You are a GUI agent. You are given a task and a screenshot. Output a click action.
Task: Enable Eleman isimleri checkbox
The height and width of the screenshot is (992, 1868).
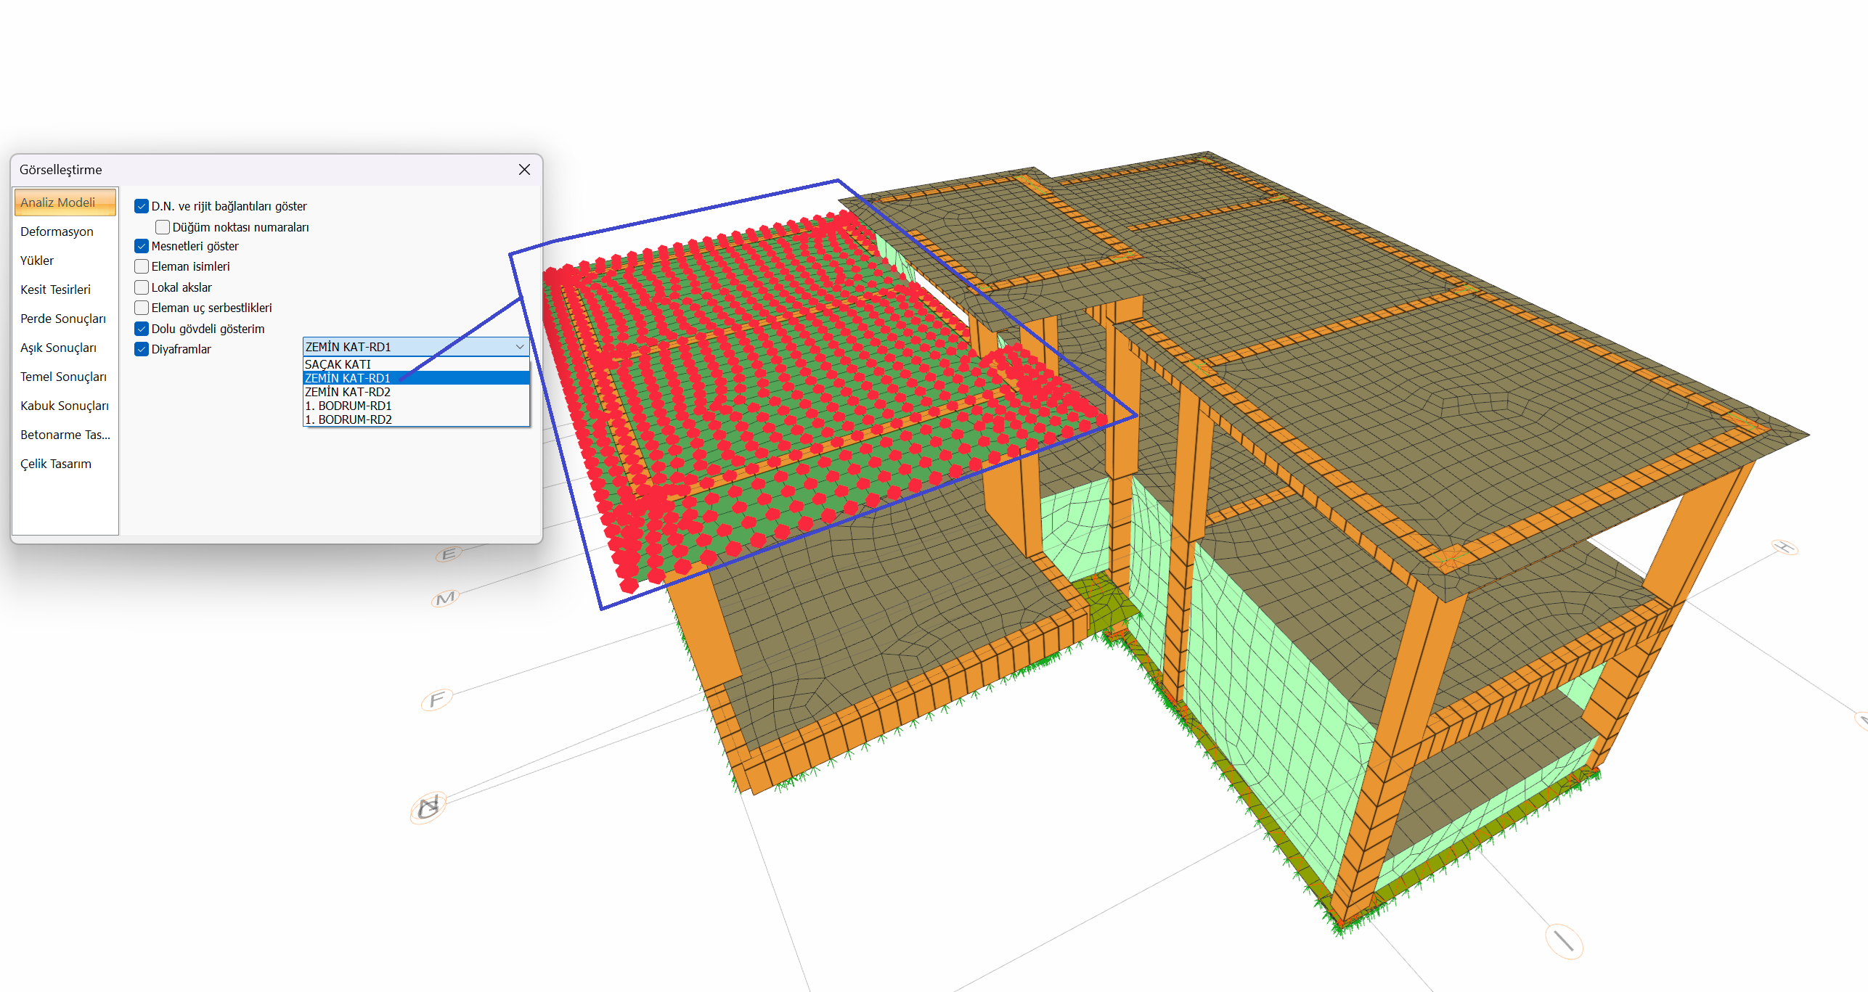pyautogui.click(x=142, y=267)
